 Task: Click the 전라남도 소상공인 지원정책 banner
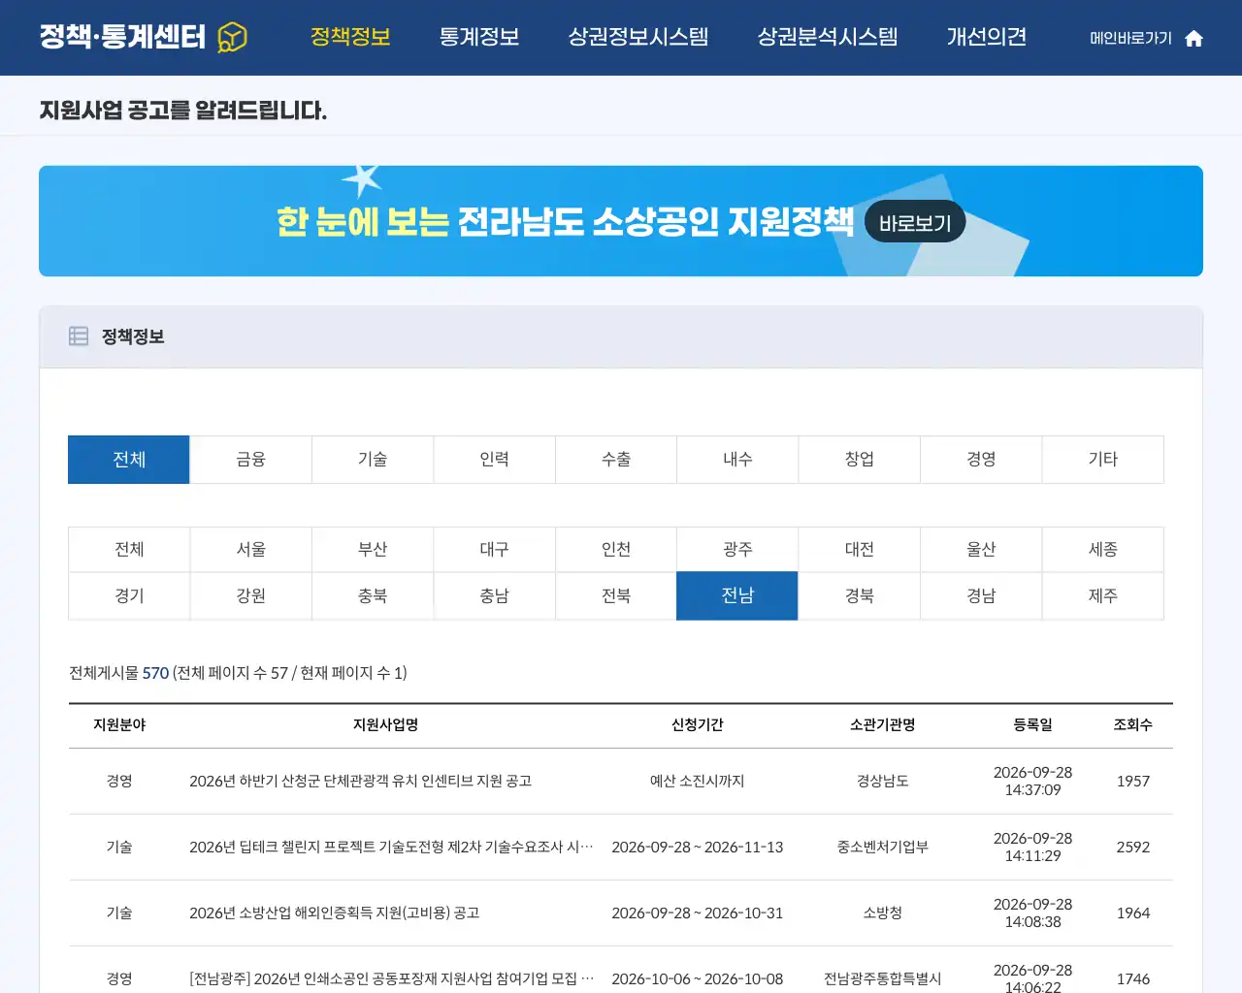click(621, 221)
